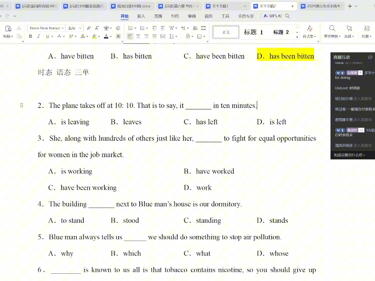Toggle left text alignment

point(130,36)
